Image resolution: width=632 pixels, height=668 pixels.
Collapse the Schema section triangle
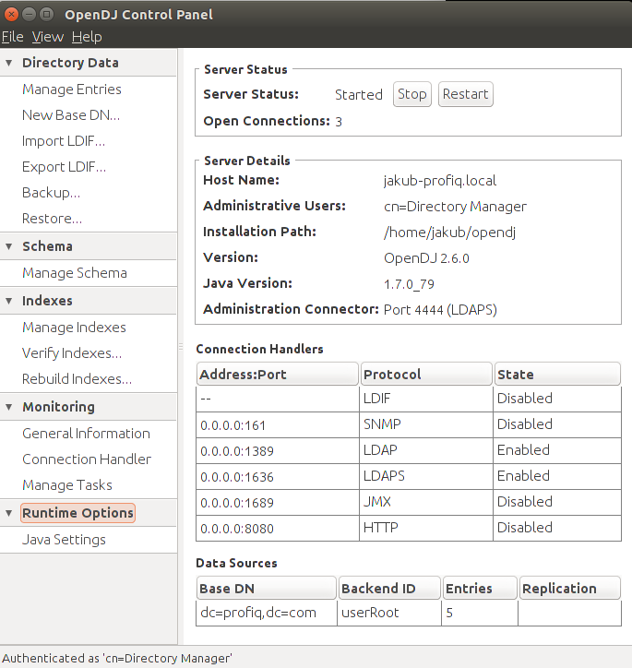point(9,246)
